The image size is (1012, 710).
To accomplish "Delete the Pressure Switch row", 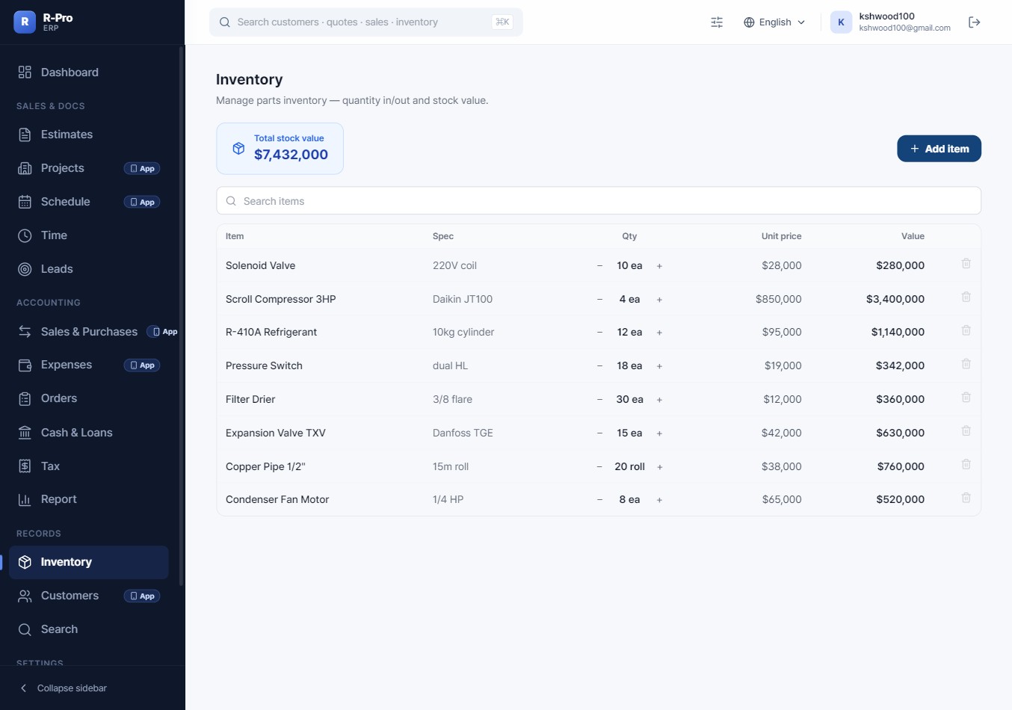I will (x=966, y=364).
